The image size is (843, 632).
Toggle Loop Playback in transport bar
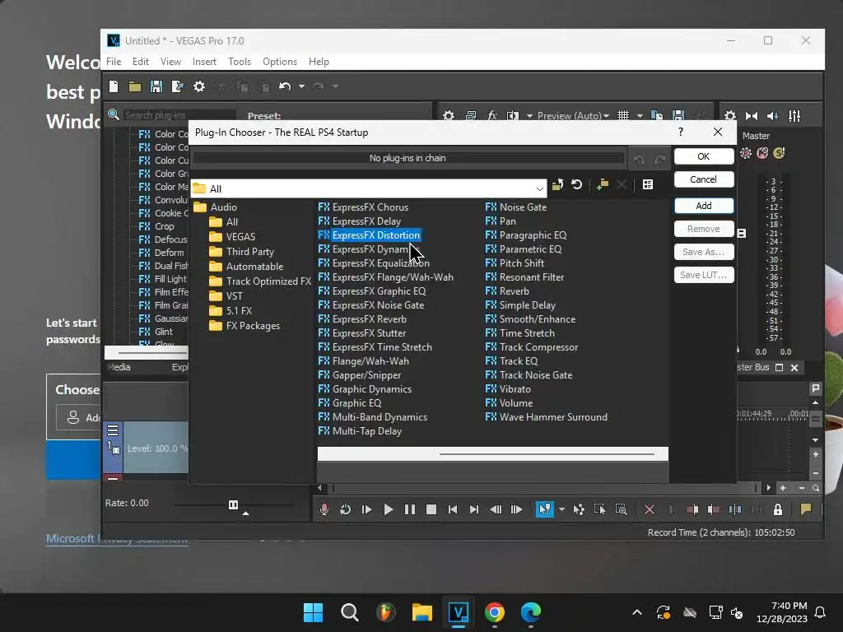click(345, 509)
